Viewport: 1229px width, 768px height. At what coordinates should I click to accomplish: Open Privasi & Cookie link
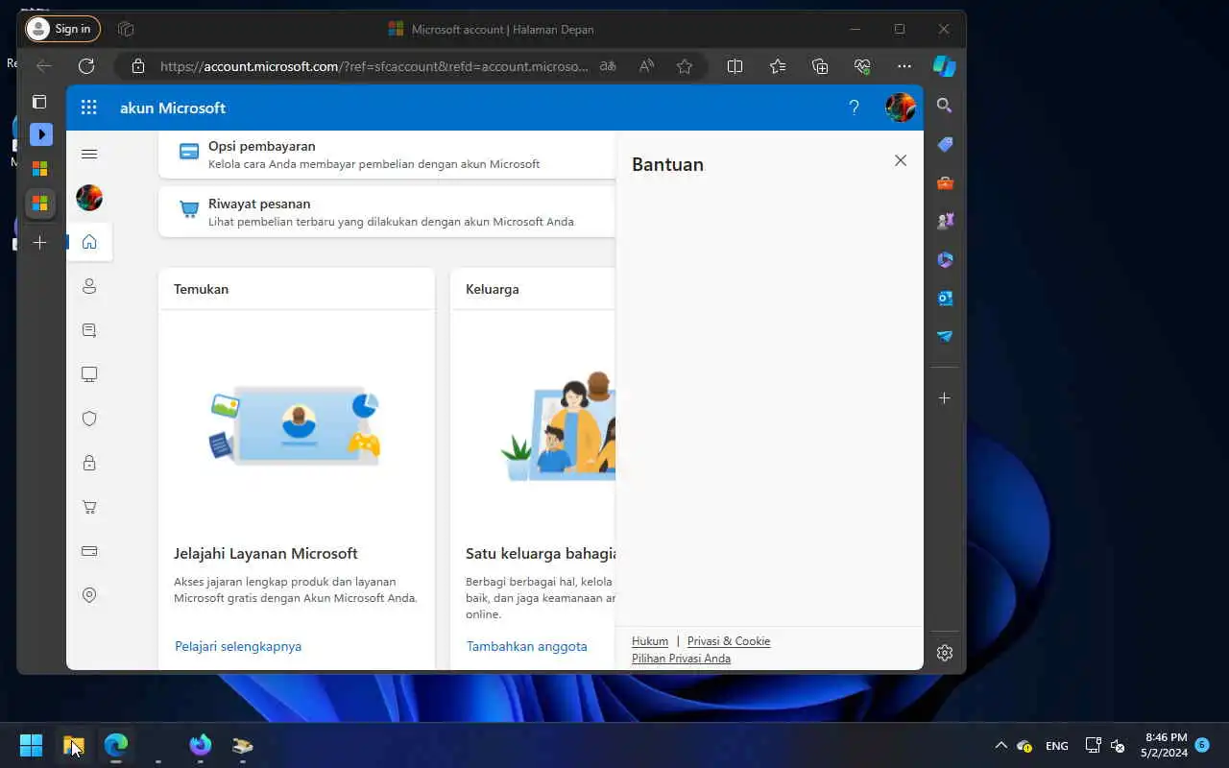point(729,641)
